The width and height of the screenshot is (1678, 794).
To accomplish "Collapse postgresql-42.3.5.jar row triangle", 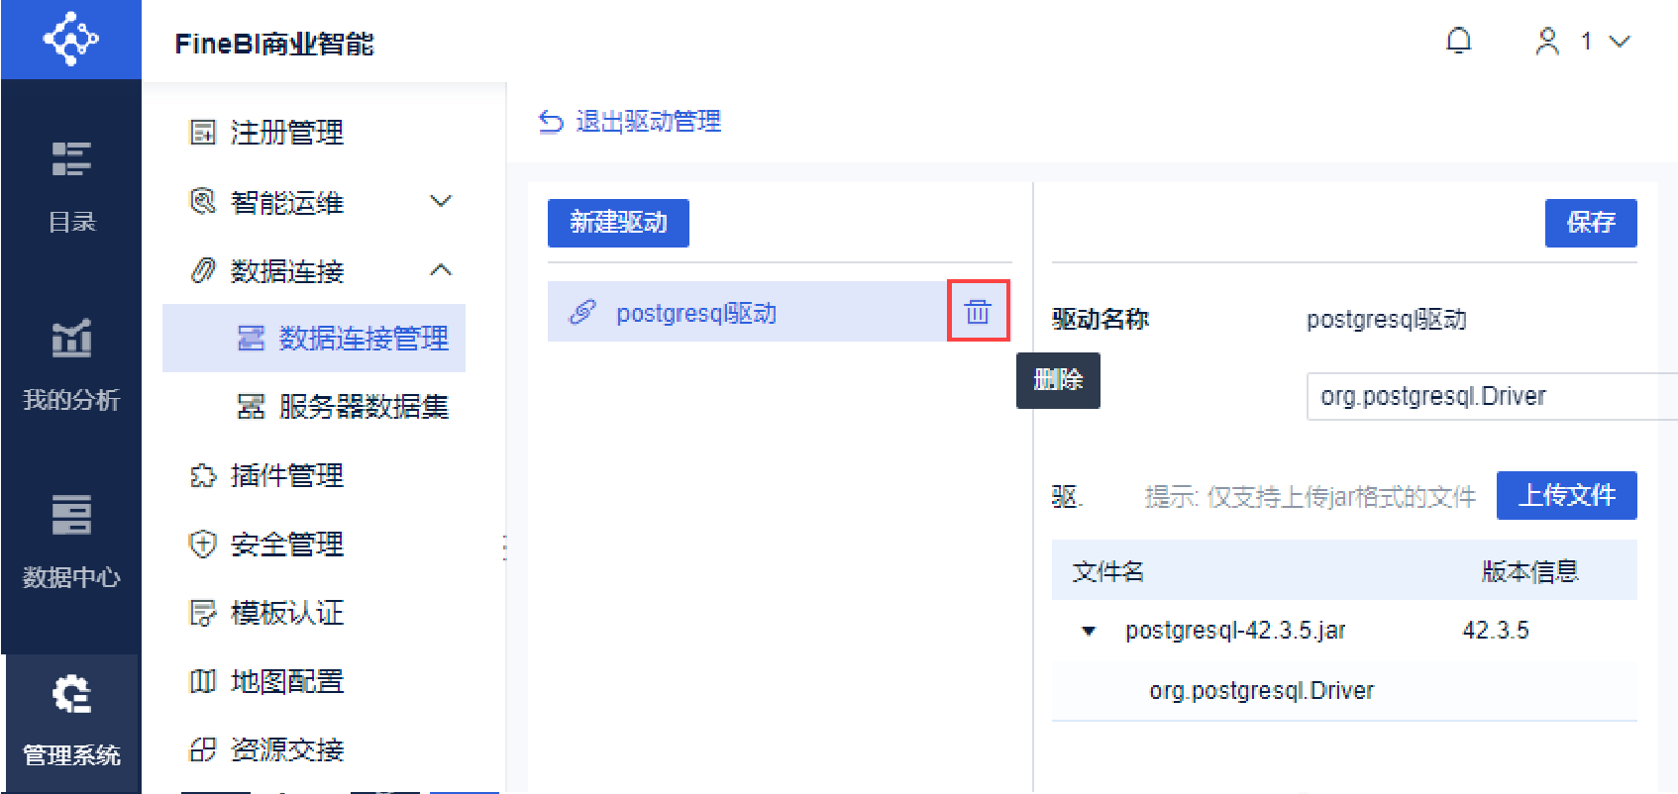I will [x=1089, y=631].
